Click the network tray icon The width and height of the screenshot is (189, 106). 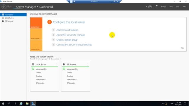(166, 104)
